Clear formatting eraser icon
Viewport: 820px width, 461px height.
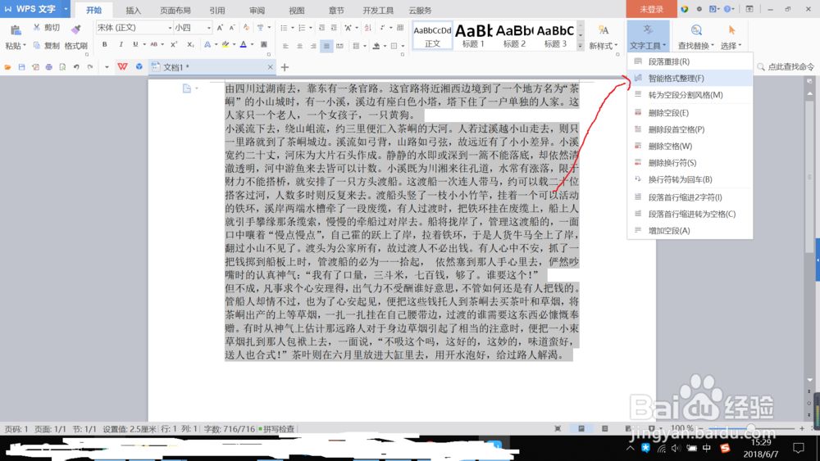click(246, 28)
